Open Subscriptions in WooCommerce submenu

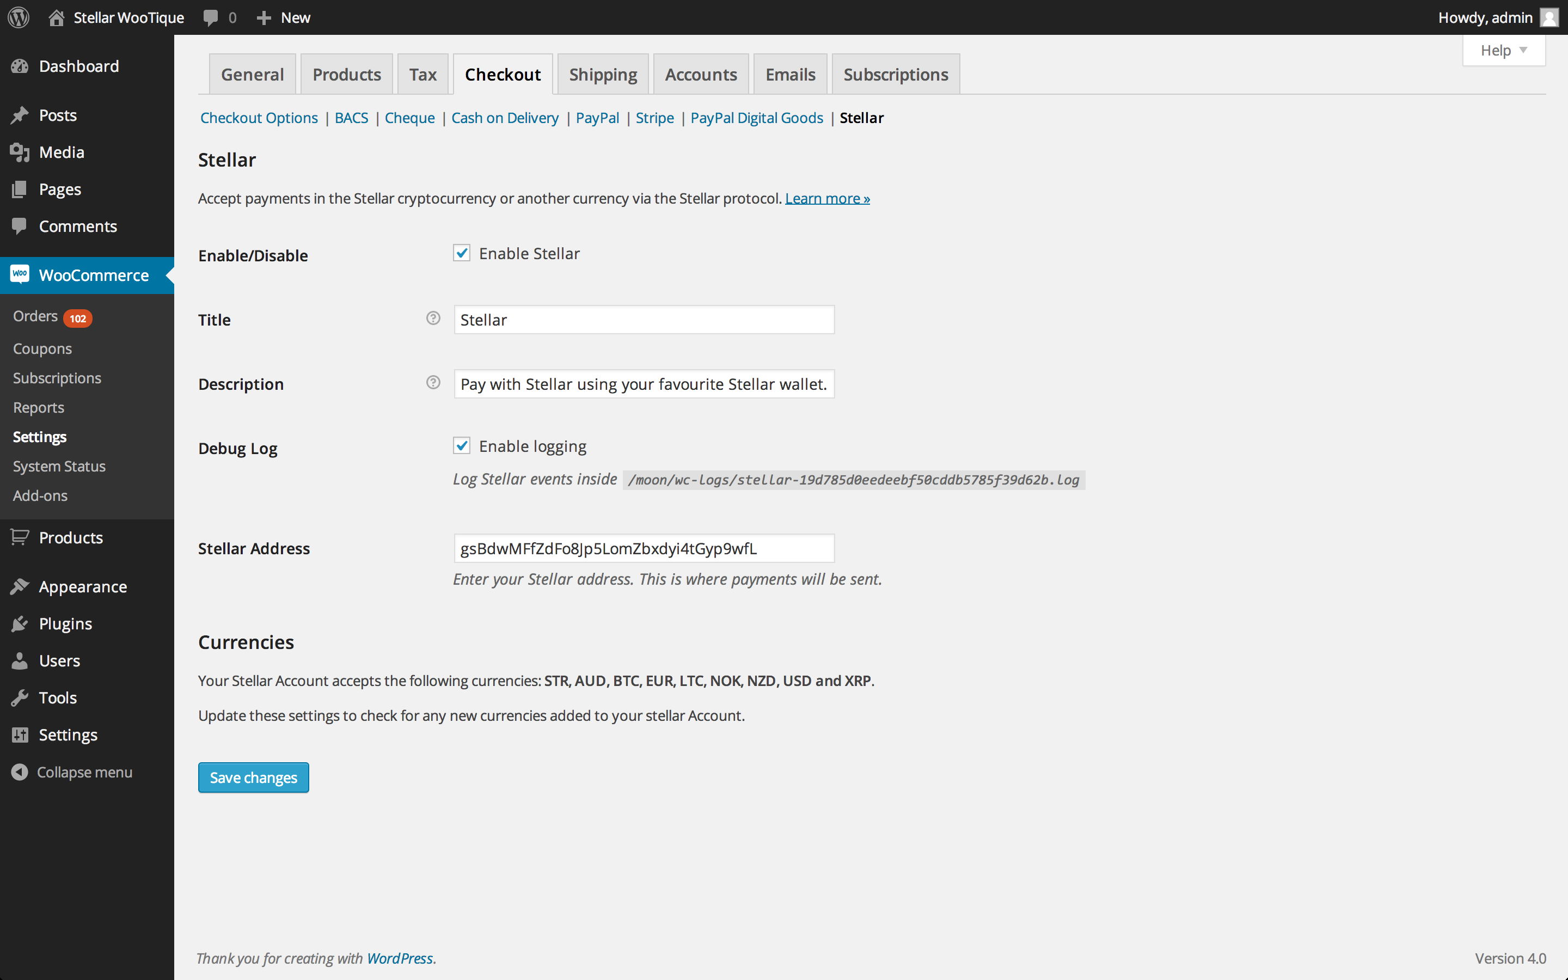57,378
